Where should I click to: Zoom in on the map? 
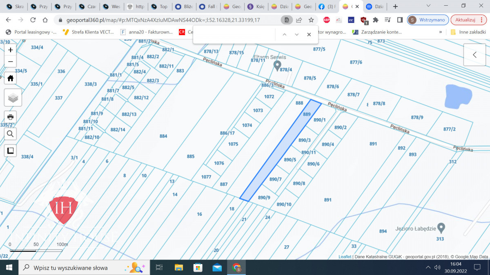click(11, 50)
